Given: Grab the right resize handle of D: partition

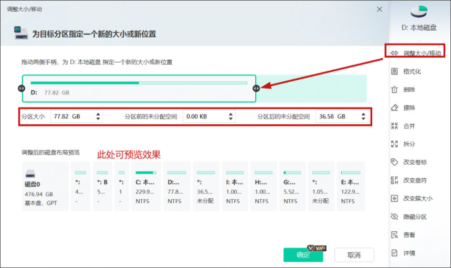Looking at the screenshot, I should (x=256, y=88).
